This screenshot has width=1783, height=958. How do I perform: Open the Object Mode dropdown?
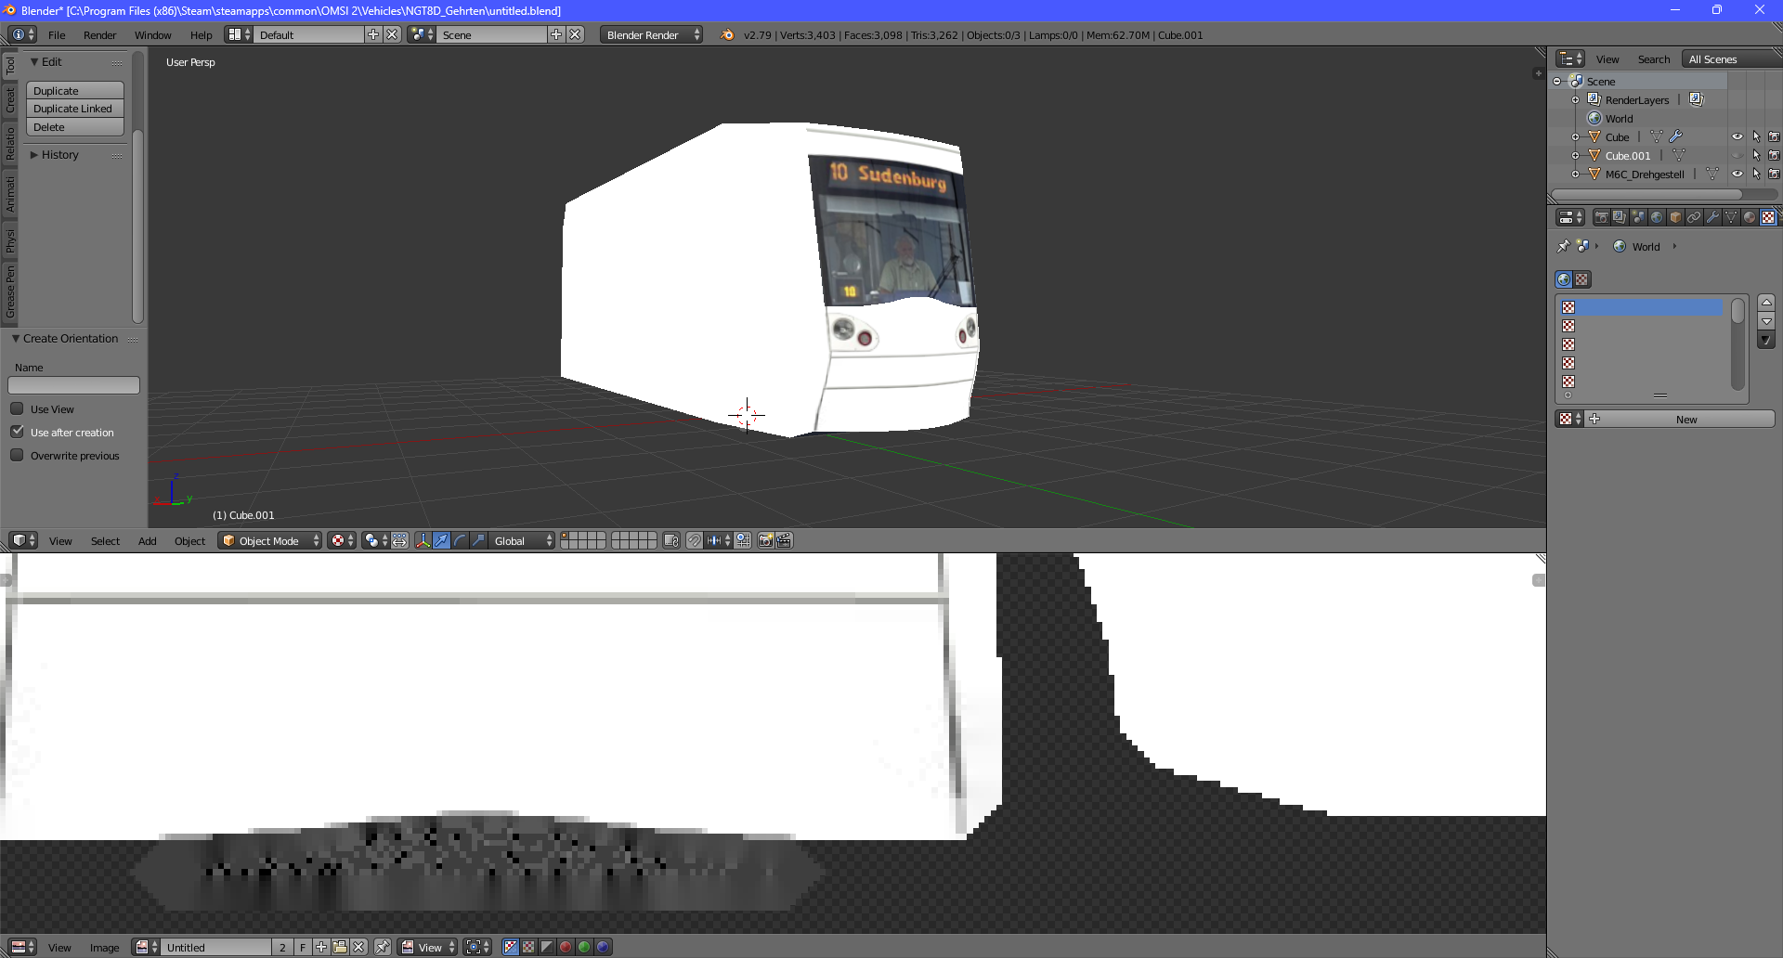[x=269, y=540]
